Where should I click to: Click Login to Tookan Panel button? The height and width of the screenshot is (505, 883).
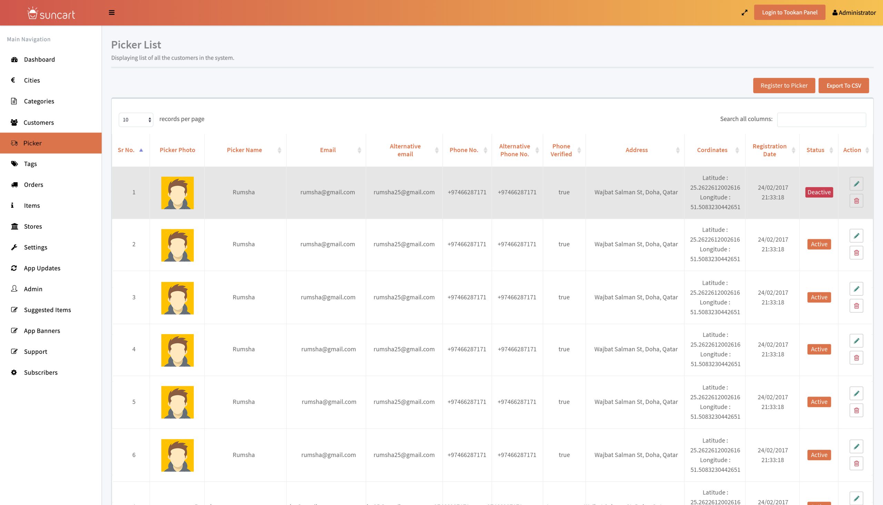click(790, 12)
